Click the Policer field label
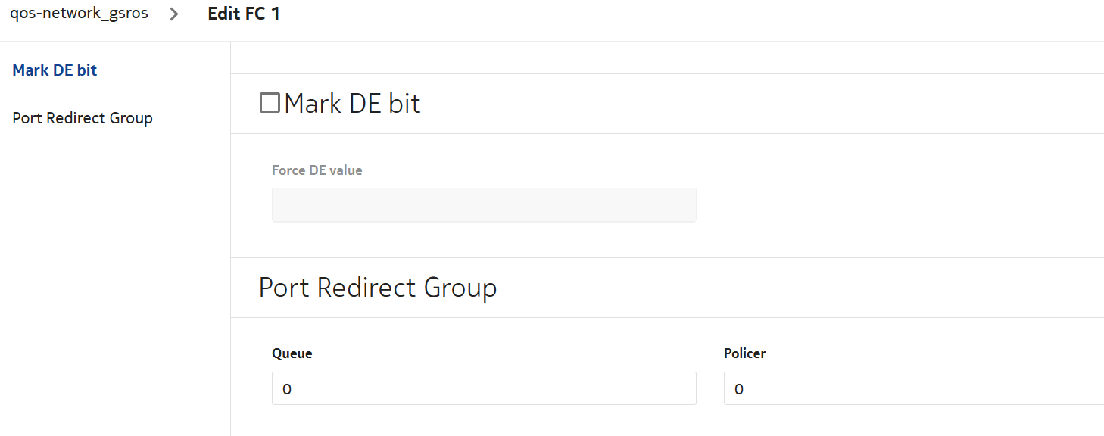This screenshot has width=1104, height=436. click(744, 353)
